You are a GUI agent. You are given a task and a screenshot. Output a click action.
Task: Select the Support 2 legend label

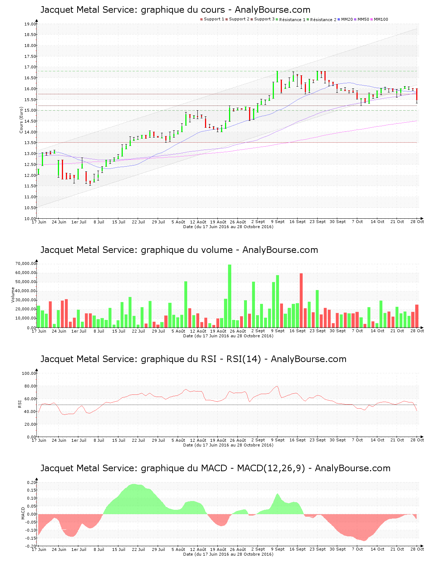tap(239, 19)
